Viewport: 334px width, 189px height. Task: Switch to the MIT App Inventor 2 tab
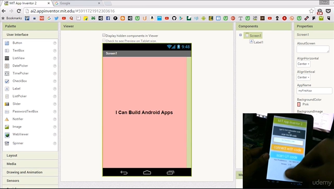(x=27, y=3)
